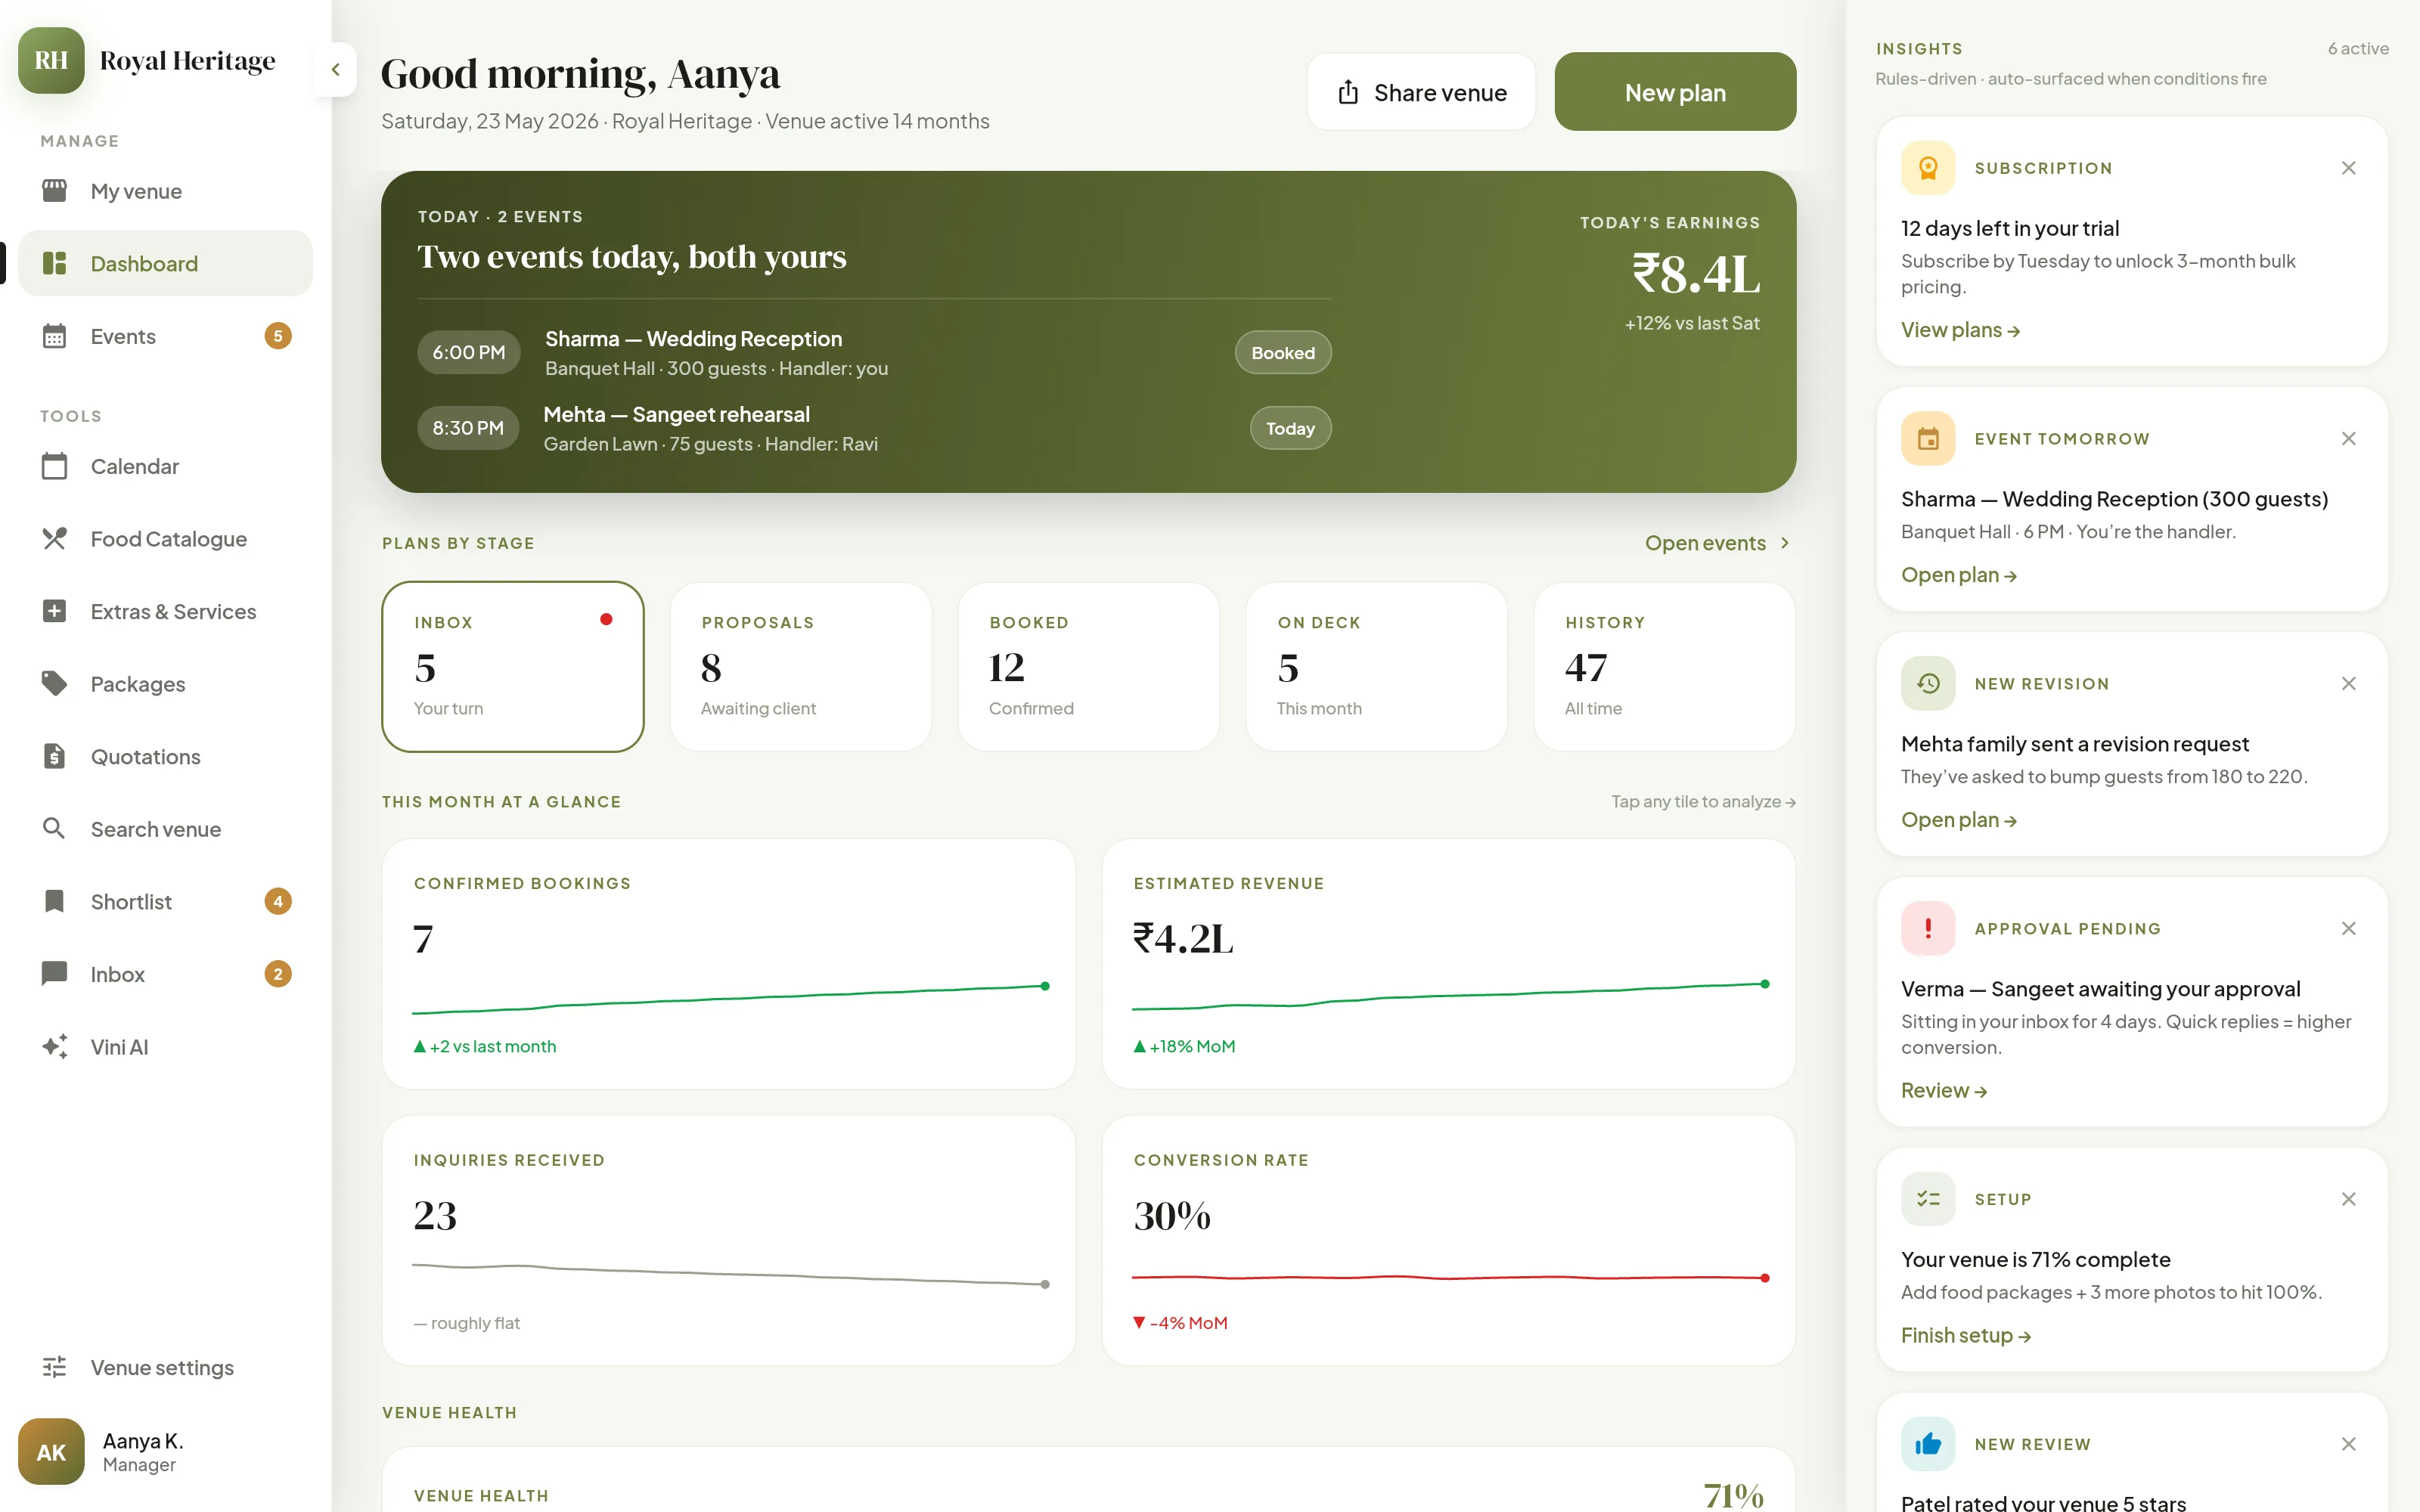Click the Booked status pill

pyautogui.click(x=1283, y=353)
